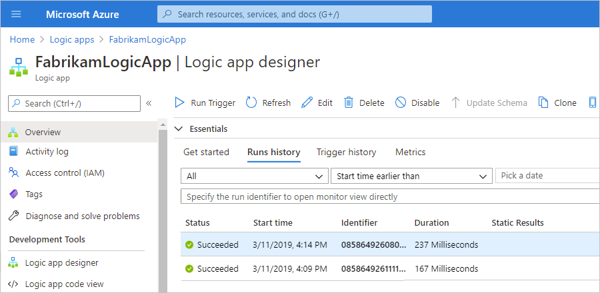Switch to the Metrics tab
Image resolution: width=600 pixels, height=293 pixels.
pyautogui.click(x=410, y=152)
